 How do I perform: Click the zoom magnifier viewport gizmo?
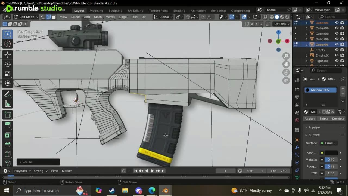(x=286, y=56)
